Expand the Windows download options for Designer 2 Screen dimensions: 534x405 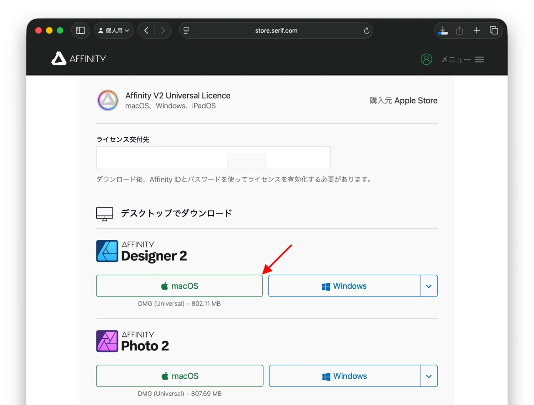tap(428, 286)
